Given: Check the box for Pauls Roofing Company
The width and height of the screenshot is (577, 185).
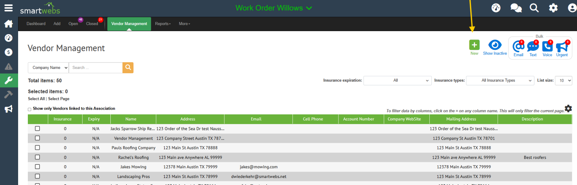Looking at the screenshot, I should (37, 148).
